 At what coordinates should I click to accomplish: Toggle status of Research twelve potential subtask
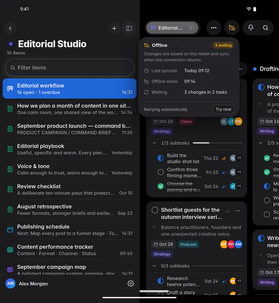(x=160, y=281)
